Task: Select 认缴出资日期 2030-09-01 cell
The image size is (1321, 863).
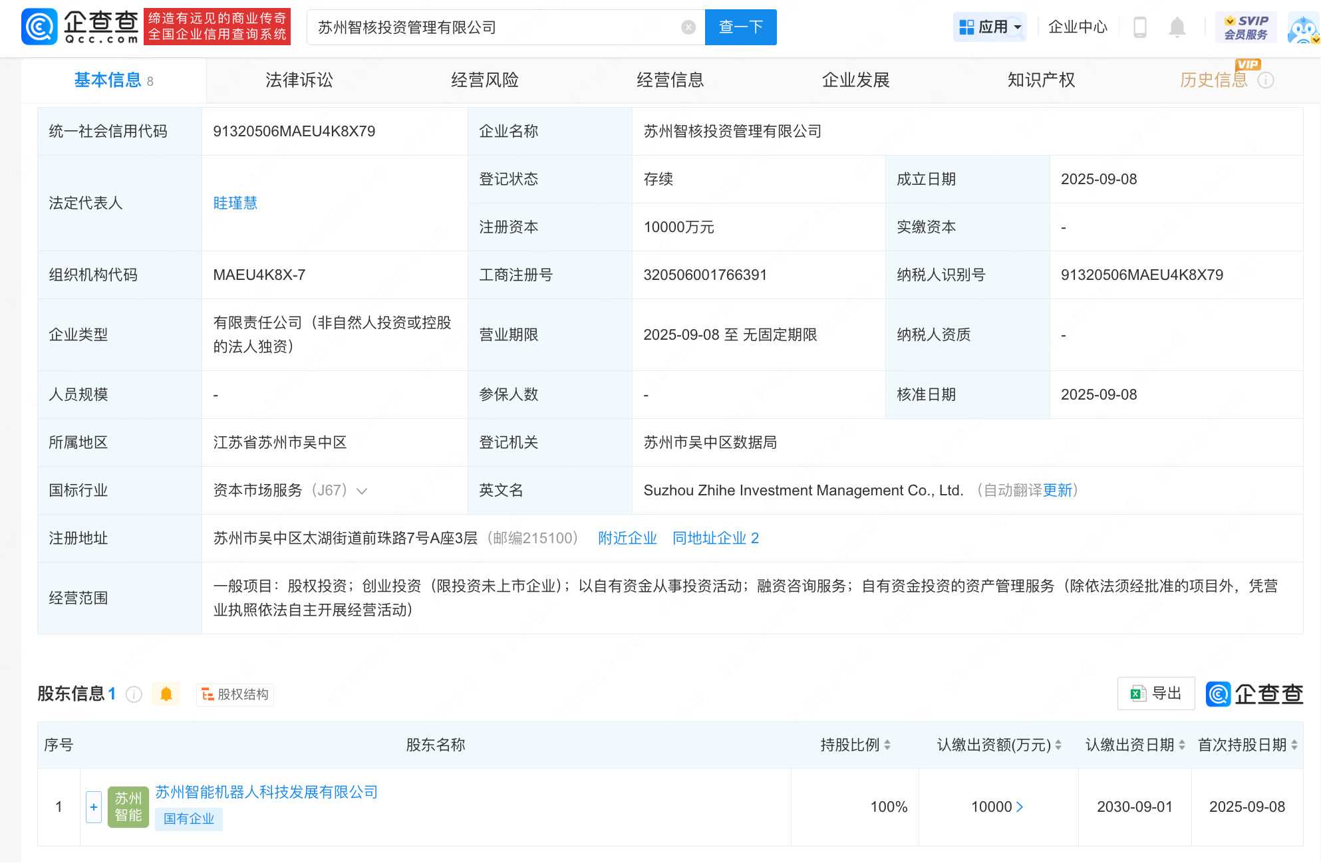Action: pos(1134,807)
